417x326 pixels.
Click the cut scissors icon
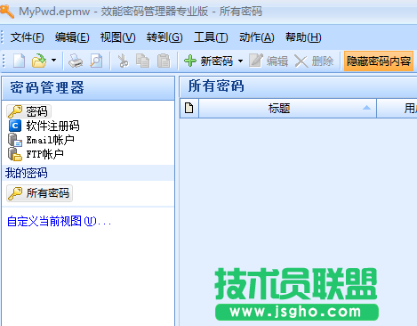(123, 61)
